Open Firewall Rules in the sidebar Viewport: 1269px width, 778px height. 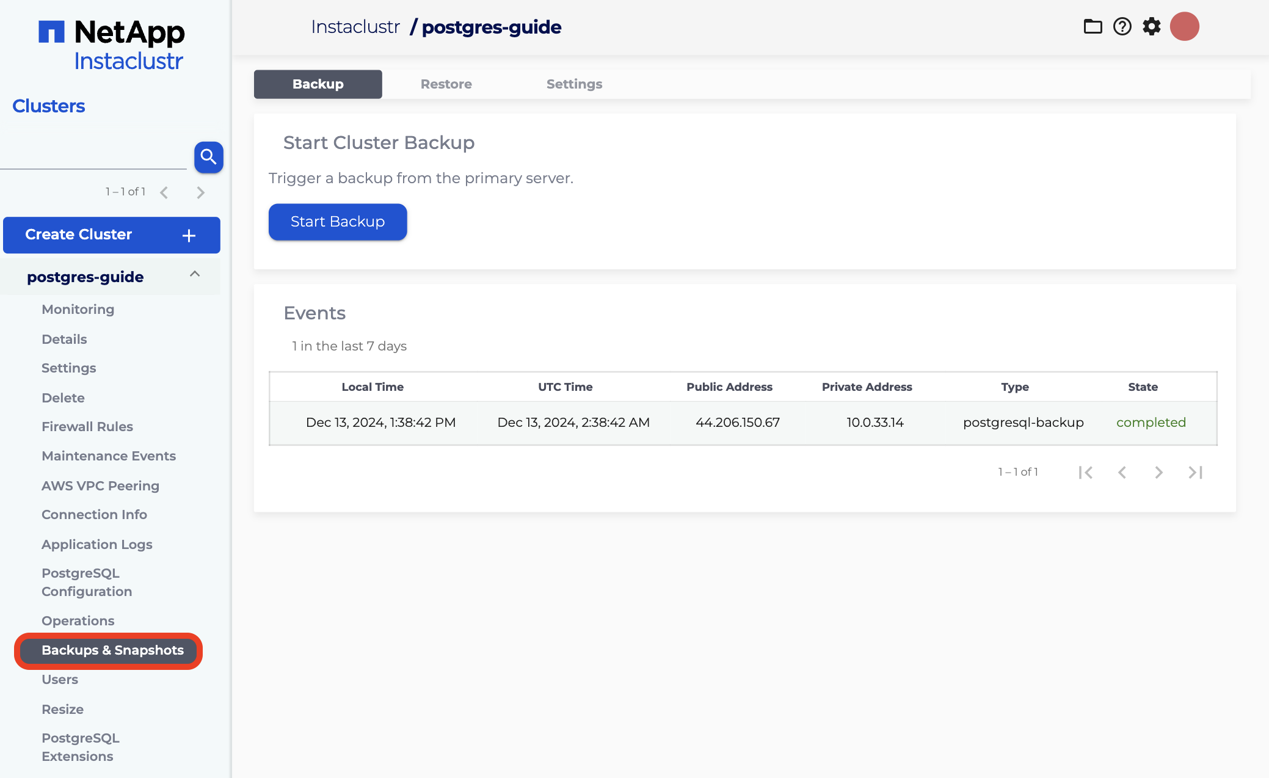click(87, 427)
